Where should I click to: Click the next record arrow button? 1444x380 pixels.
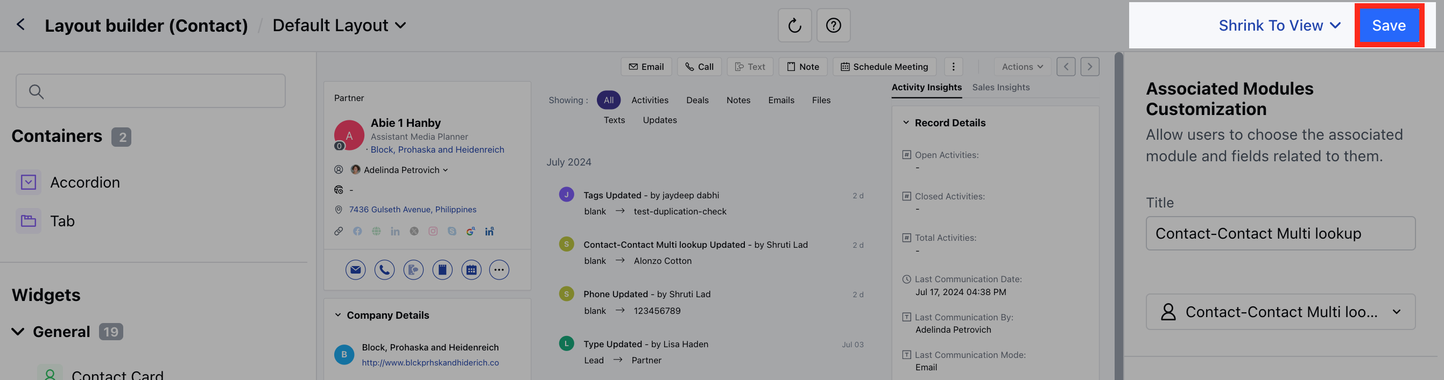(x=1089, y=67)
